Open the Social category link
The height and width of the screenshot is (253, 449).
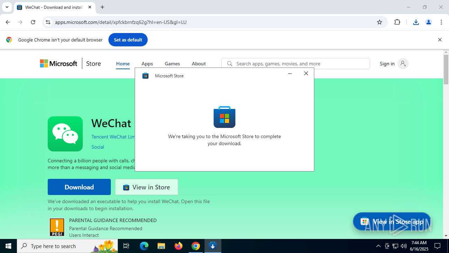click(x=98, y=147)
